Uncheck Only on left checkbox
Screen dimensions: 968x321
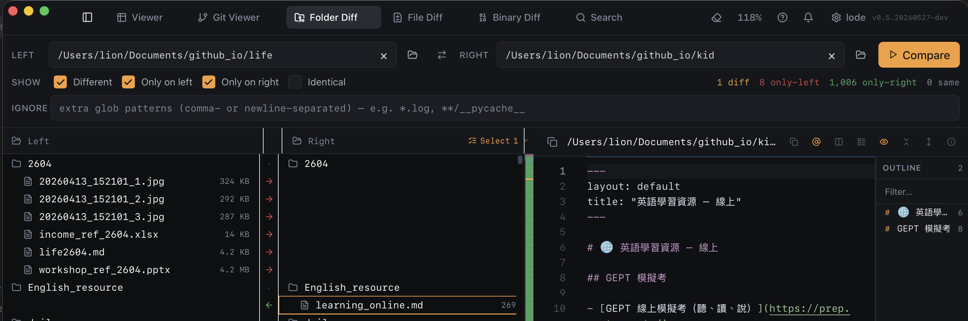pyautogui.click(x=128, y=82)
